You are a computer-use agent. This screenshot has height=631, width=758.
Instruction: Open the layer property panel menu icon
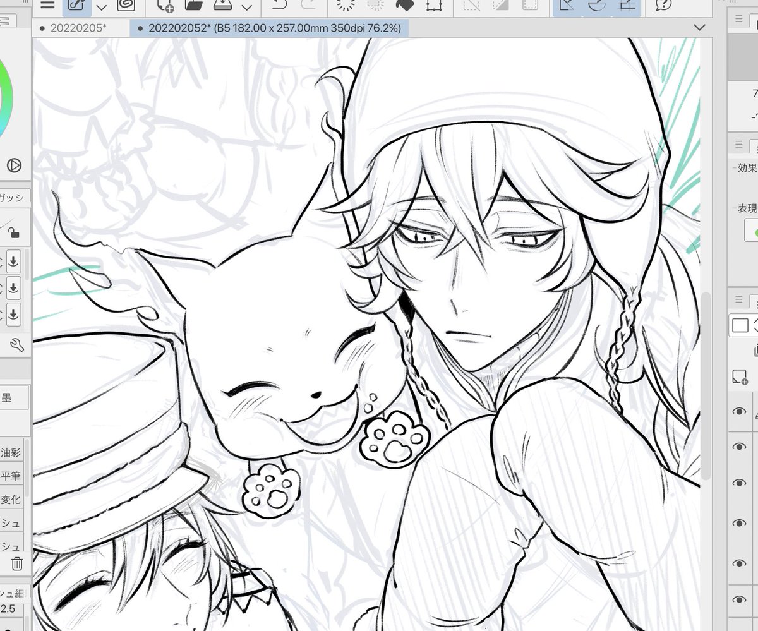click(738, 145)
